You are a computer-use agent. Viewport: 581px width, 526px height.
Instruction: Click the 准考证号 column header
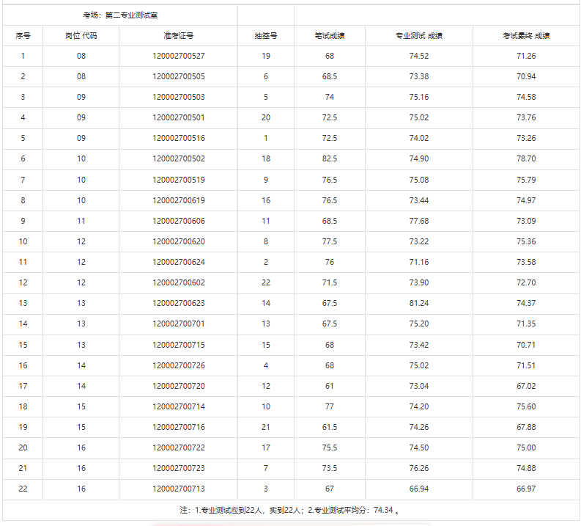point(178,35)
